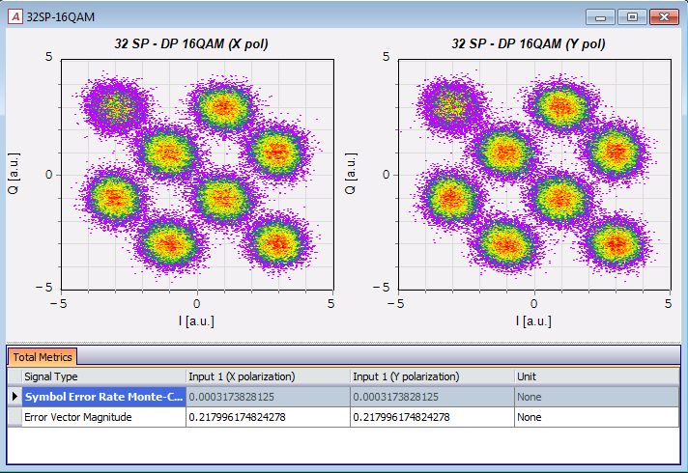Click the Unit cell for Error Vector Magnitude
The height and width of the screenshot is (473, 688).
click(x=595, y=417)
